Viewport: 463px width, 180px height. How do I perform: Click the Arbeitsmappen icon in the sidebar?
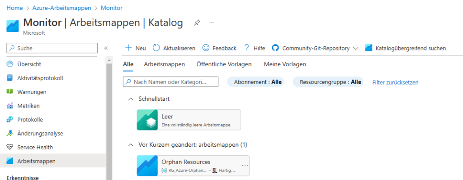10,161
